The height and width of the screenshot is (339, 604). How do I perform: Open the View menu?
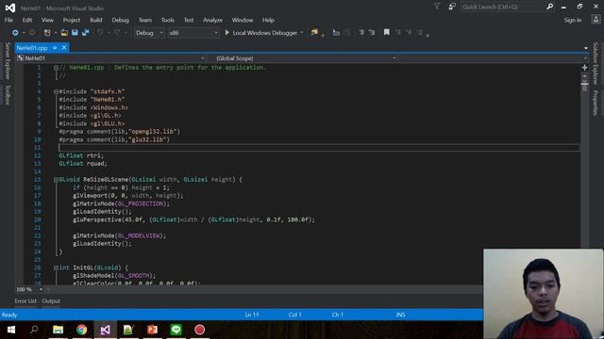coord(47,20)
